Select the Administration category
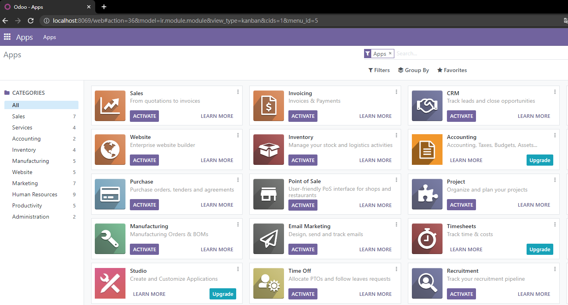568x305 pixels. (41, 217)
